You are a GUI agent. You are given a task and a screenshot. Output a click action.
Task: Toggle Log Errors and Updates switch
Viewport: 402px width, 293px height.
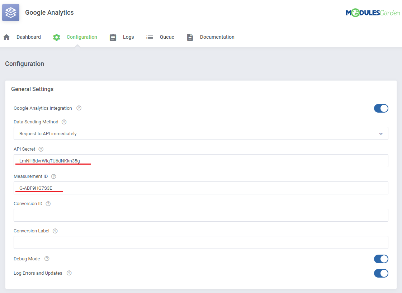coord(381,273)
